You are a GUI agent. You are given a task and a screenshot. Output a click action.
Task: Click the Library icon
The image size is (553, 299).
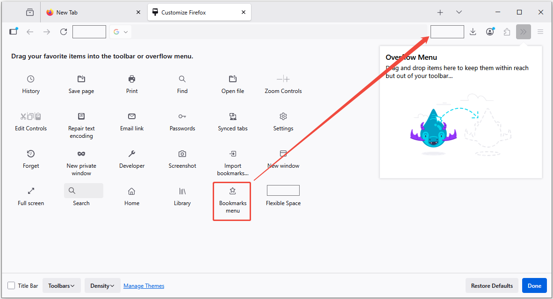pos(182,191)
